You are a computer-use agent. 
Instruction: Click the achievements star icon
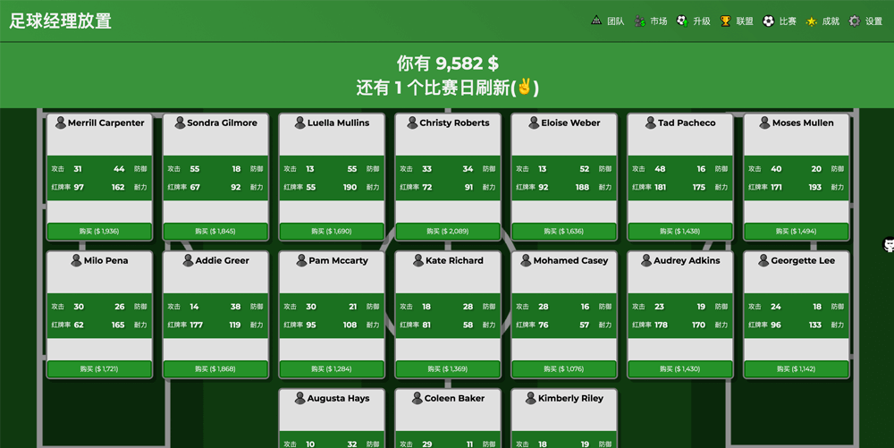click(x=811, y=21)
